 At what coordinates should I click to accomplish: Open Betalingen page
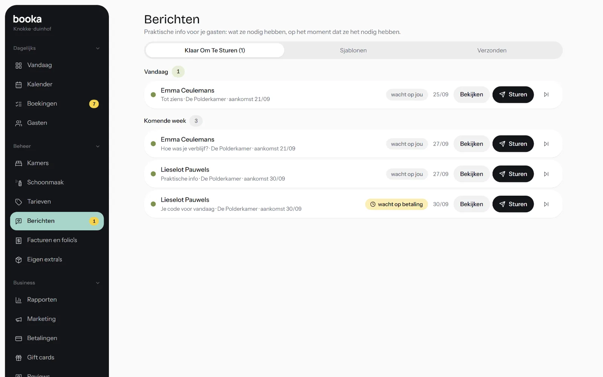(57, 338)
